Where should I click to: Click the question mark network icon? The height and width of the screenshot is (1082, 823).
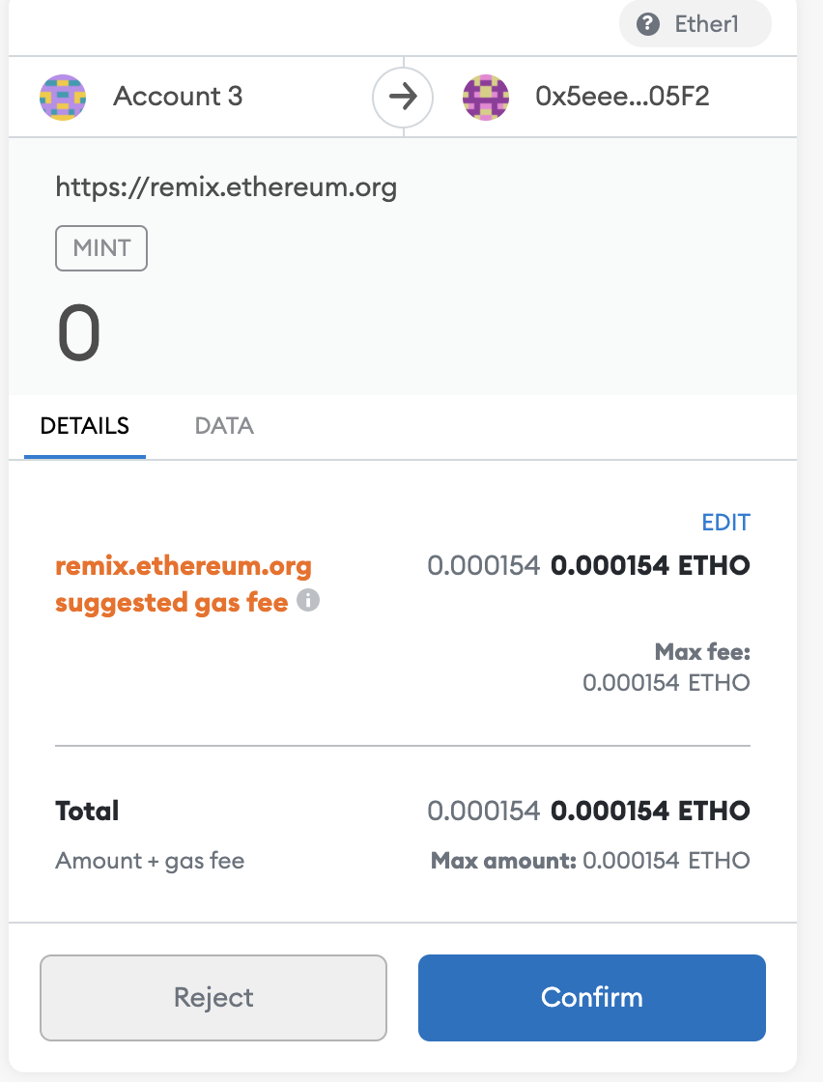pos(648,25)
